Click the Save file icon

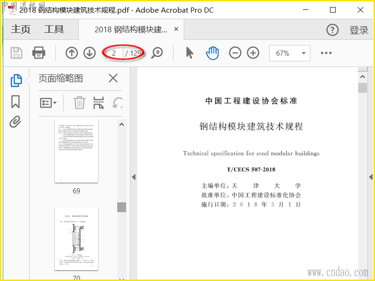[16, 53]
